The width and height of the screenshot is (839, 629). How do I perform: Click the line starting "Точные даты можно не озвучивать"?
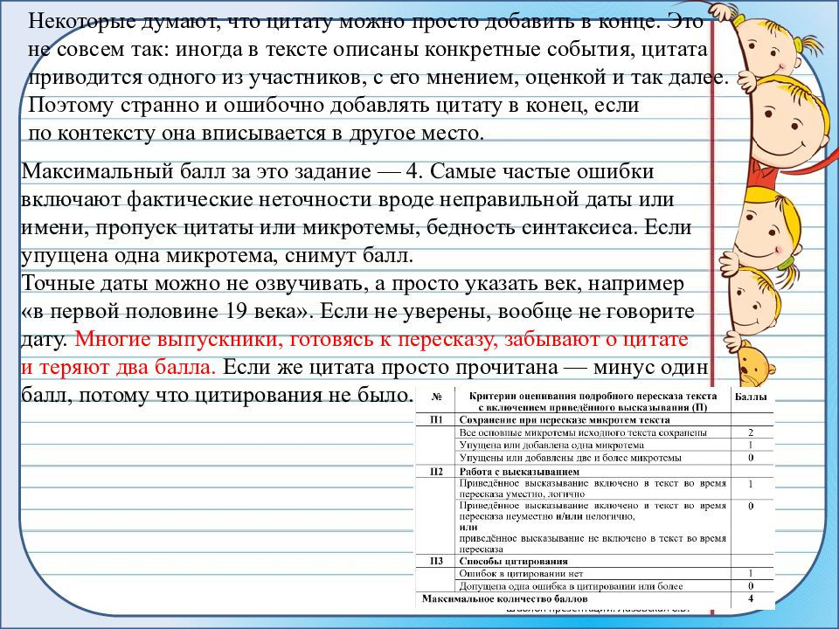(x=352, y=283)
